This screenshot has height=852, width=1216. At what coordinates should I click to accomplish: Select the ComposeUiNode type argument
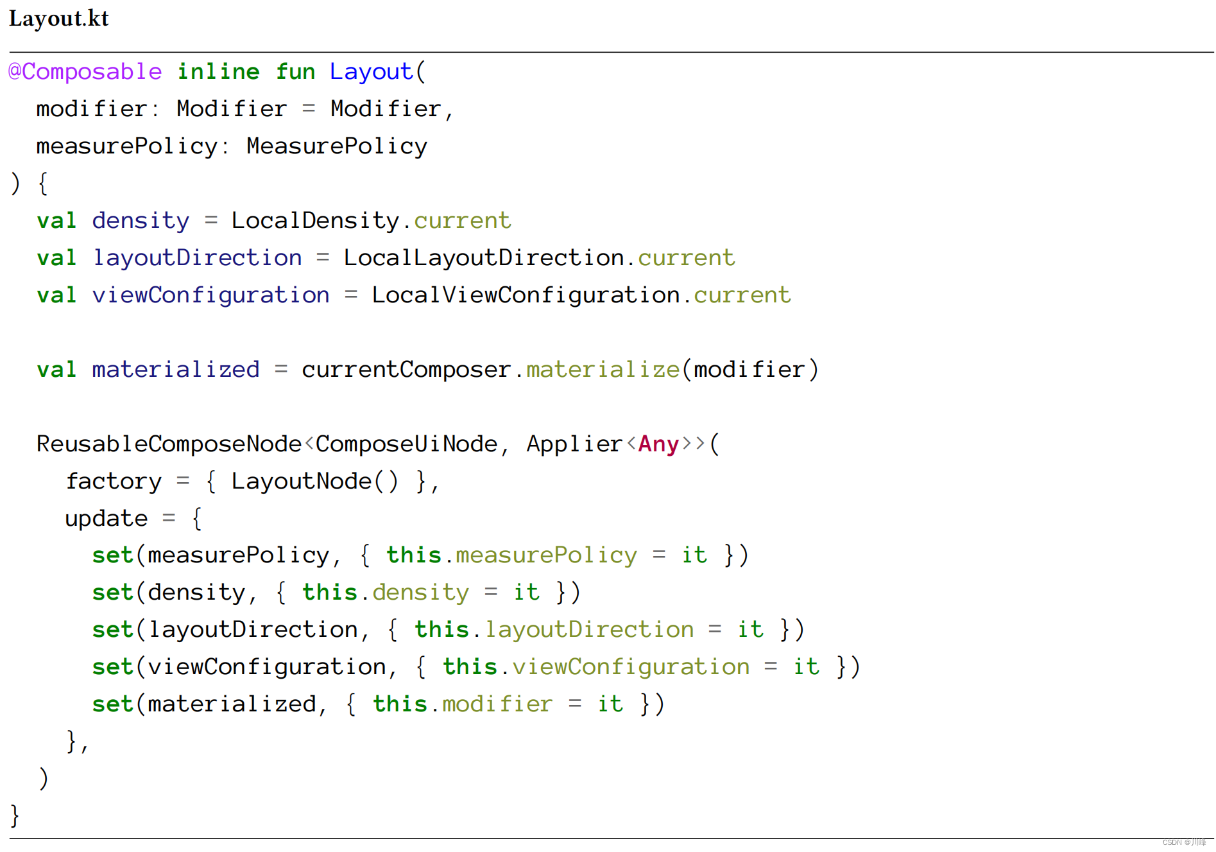pos(406,444)
